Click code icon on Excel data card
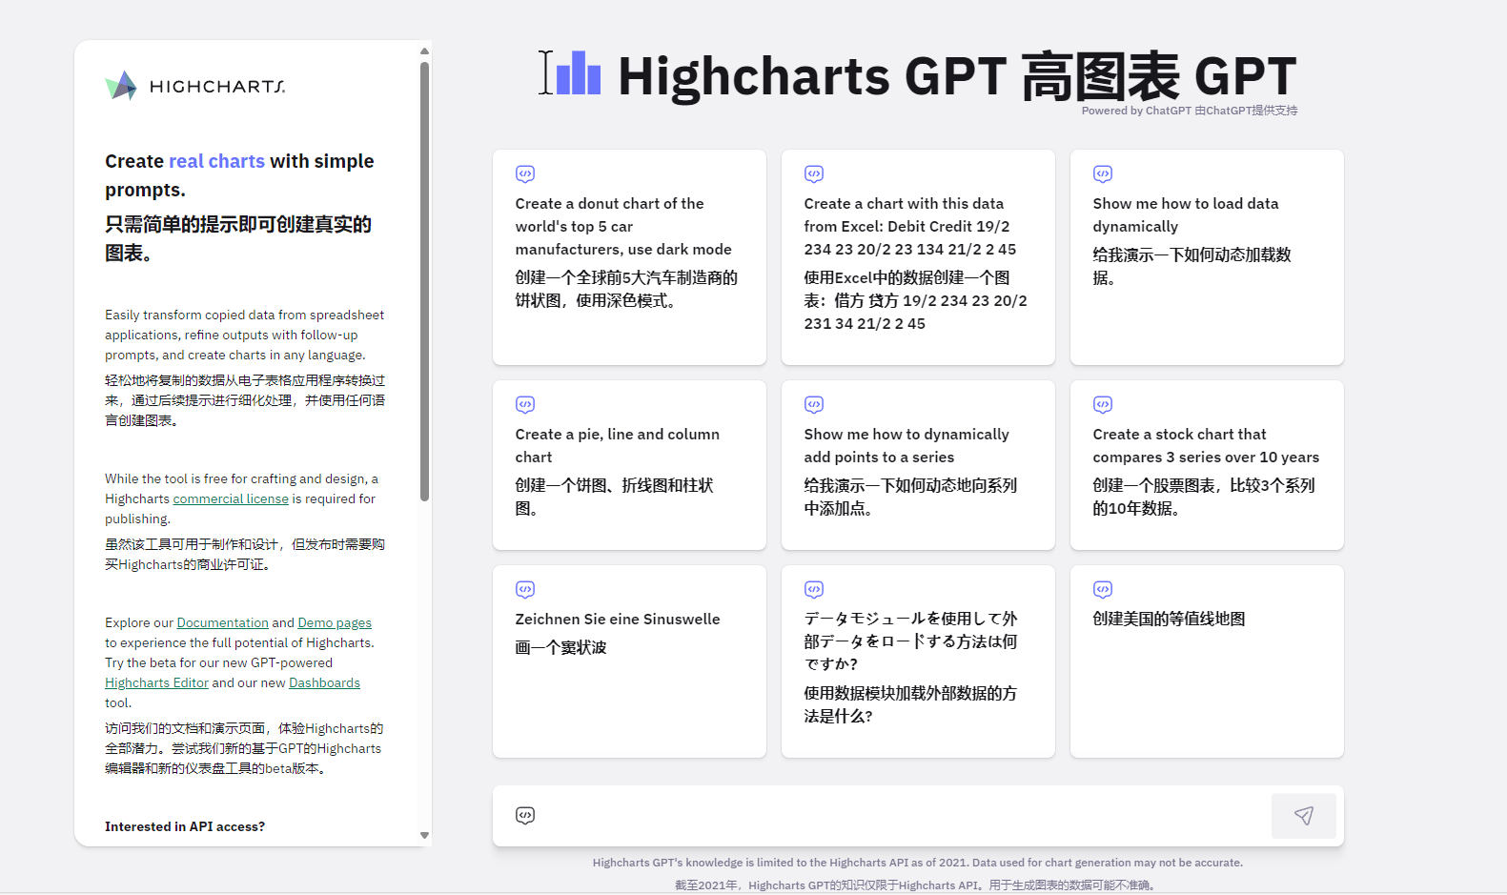The height and width of the screenshot is (895, 1507). click(814, 173)
